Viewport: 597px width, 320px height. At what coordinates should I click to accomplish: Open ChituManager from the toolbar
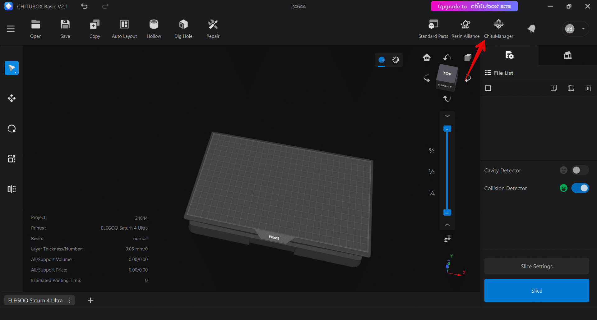[498, 29]
